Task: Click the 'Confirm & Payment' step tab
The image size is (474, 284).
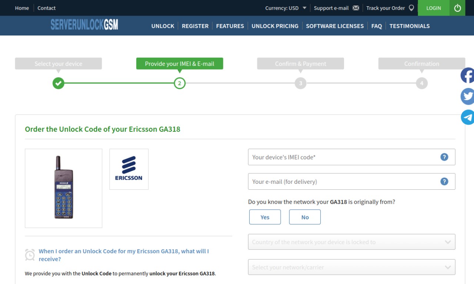Action: click(301, 64)
